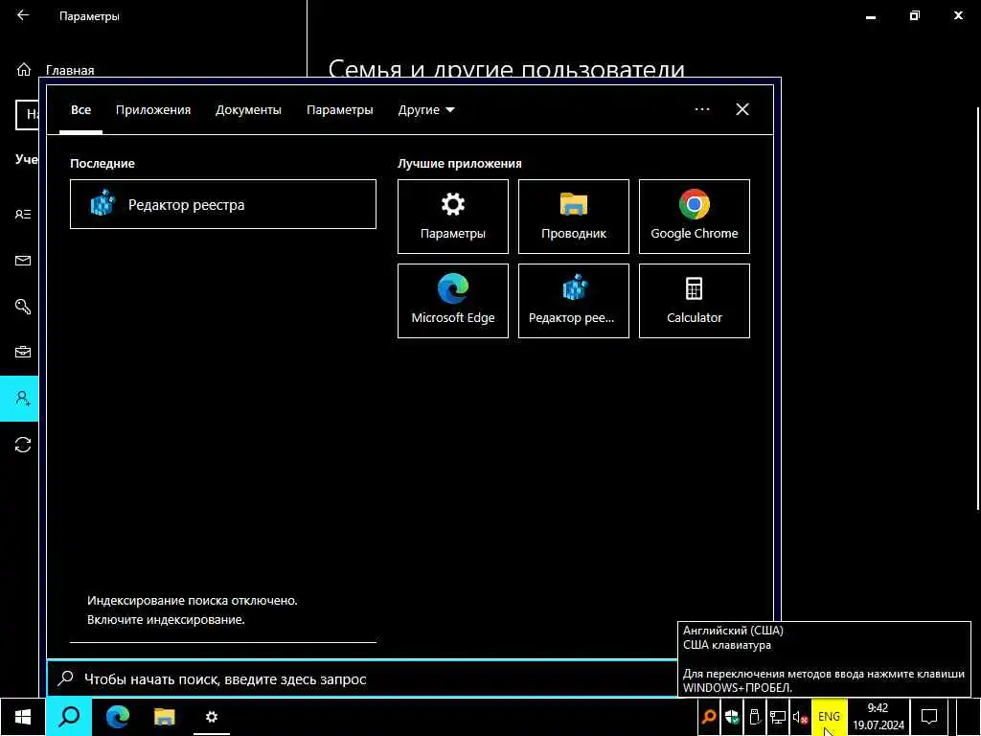Select the sign-in options key sidebar icon
The height and width of the screenshot is (736, 981).
tap(23, 306)
